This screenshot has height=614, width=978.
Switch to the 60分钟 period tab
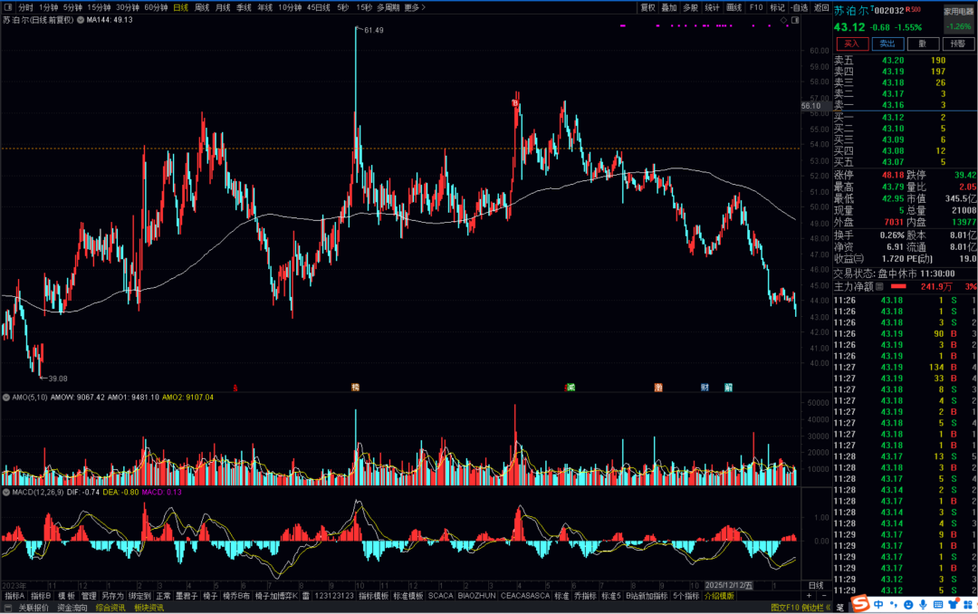157,7
